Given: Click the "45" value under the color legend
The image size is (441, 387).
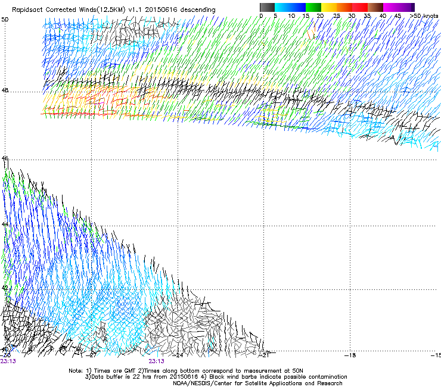Looking at the screenshot, I should pos(397,16).
